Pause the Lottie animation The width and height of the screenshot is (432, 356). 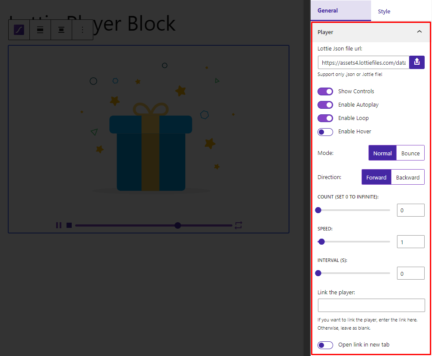click(x=59, y=225)
